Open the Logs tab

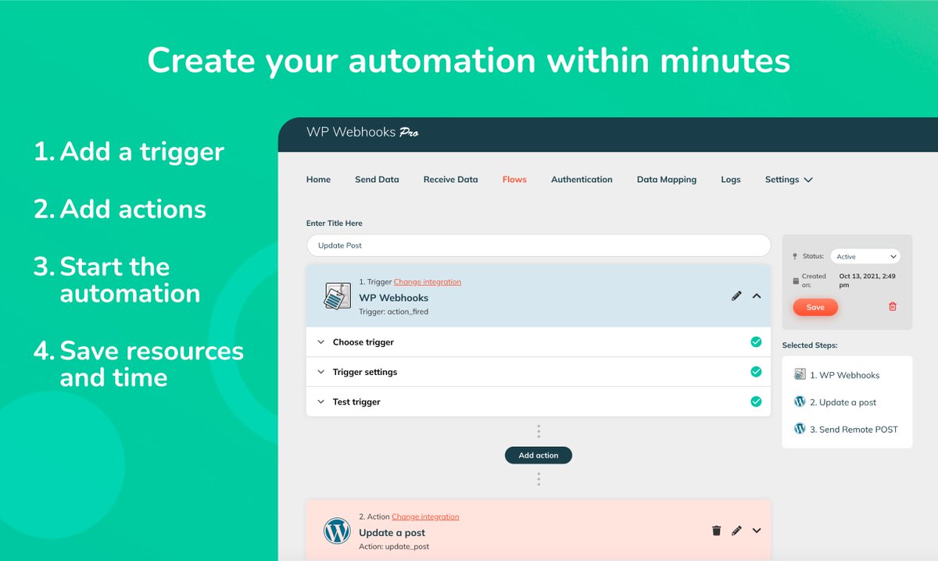[x=731, y=180]
